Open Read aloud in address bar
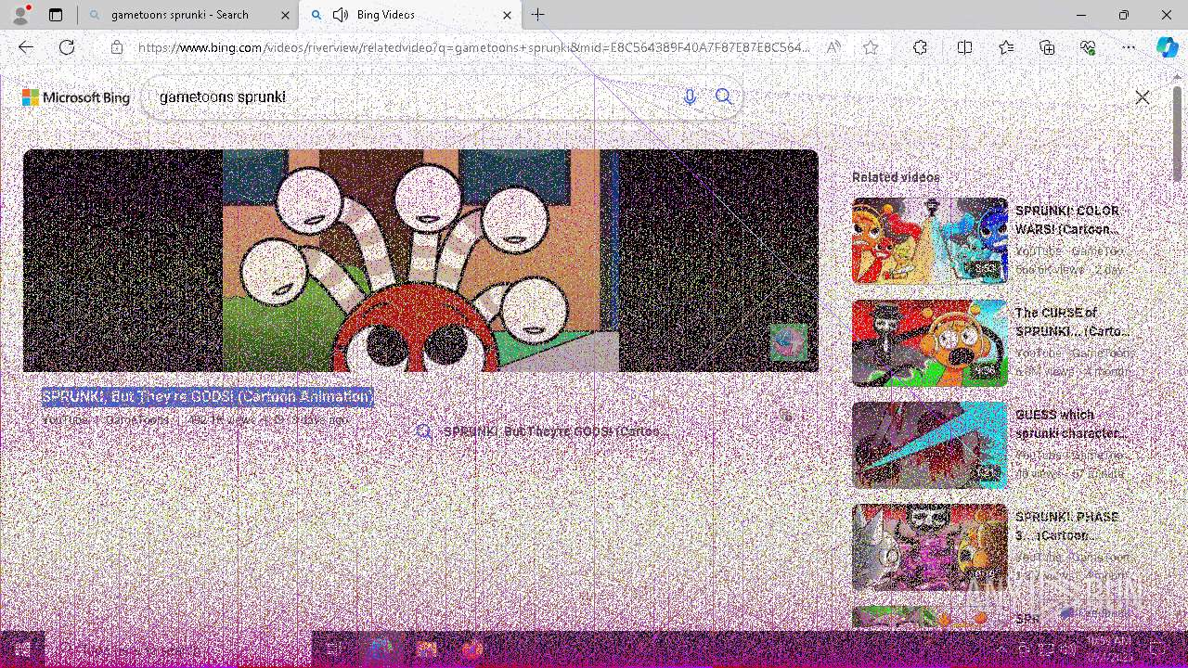Image resolution: width=1188 pixels, height=668 pixels. [833, 47]
